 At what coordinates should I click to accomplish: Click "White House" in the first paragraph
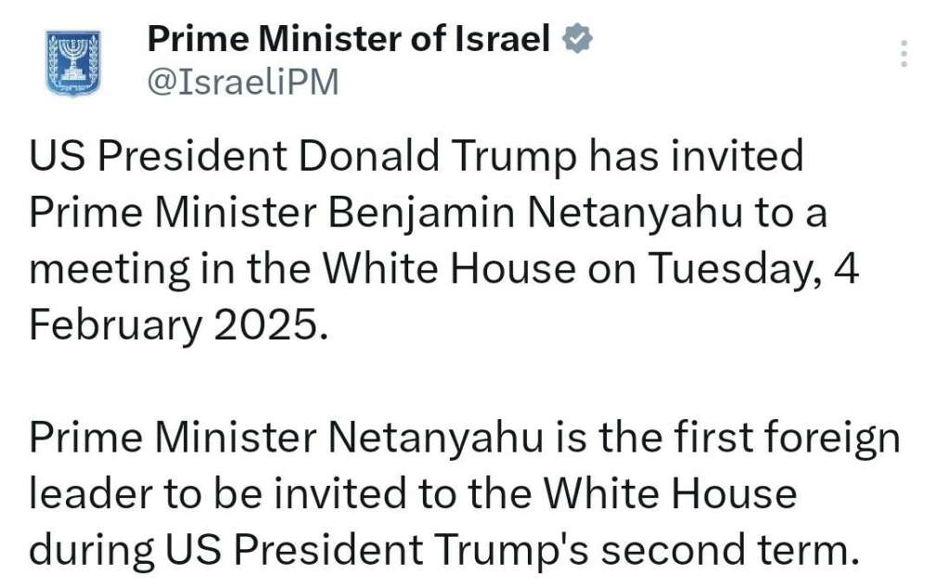coord(449,269)
